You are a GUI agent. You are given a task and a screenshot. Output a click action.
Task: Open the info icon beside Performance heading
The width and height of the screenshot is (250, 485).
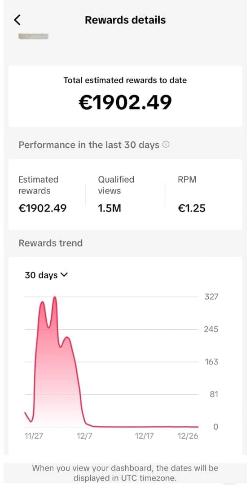[x=166, y=145]
